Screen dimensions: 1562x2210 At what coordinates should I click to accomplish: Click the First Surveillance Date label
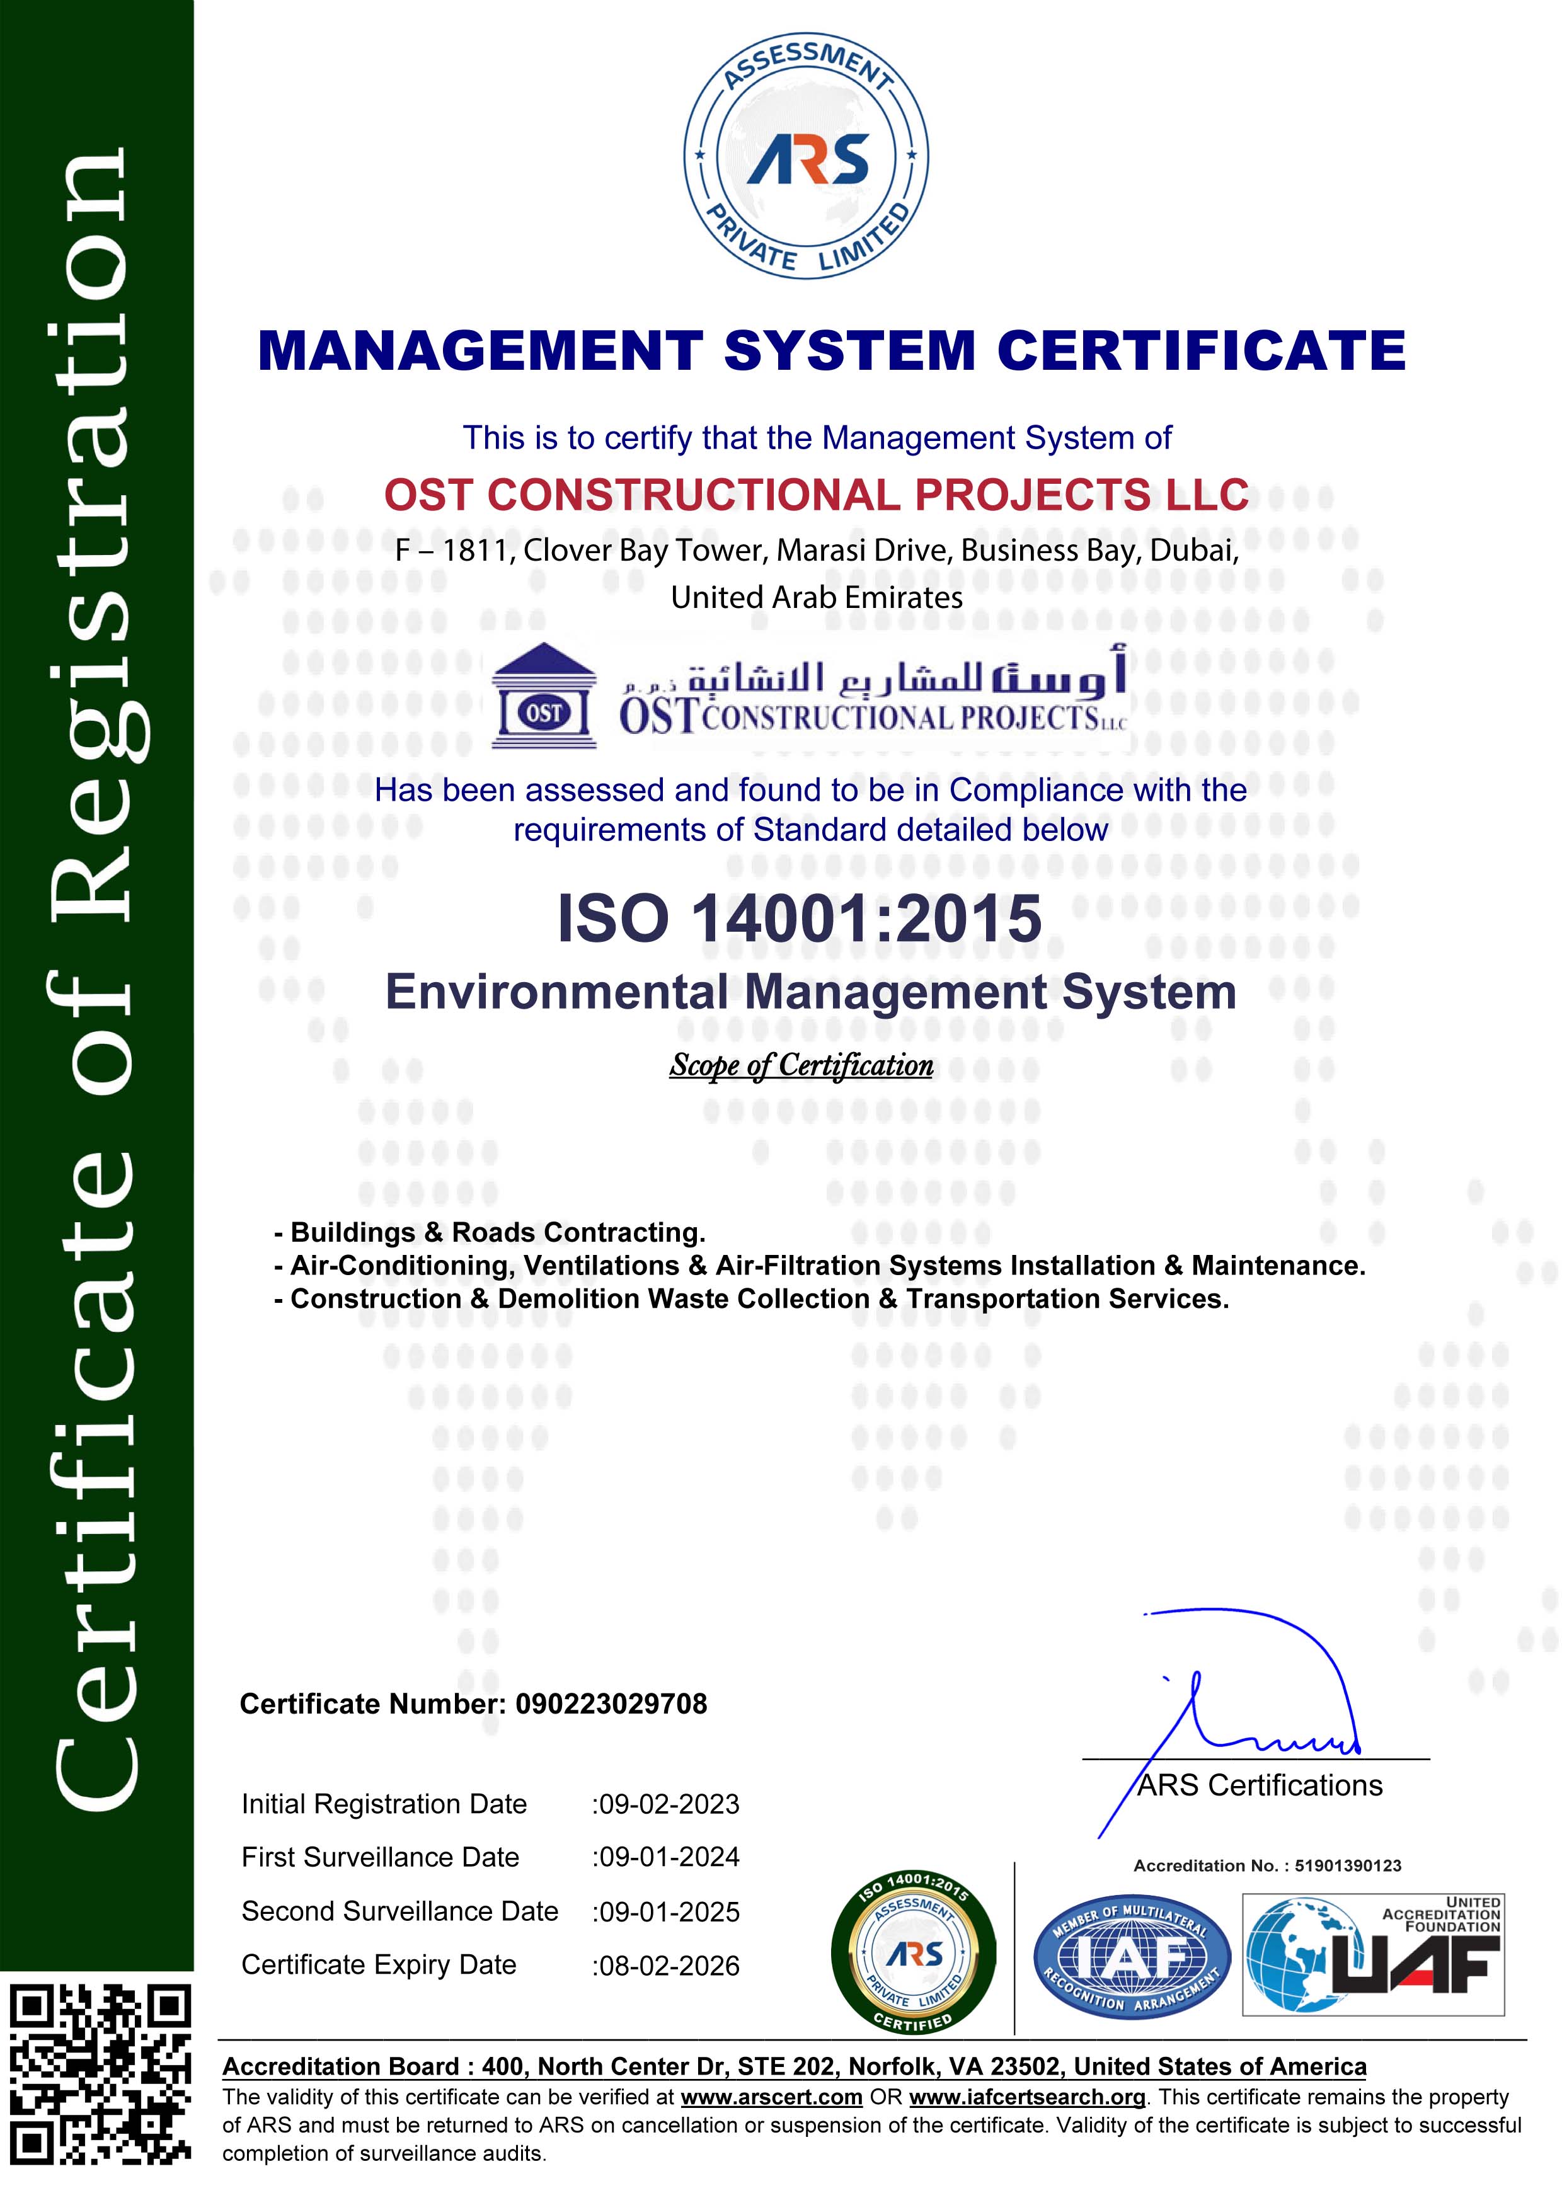click(x=380, y=1857)
